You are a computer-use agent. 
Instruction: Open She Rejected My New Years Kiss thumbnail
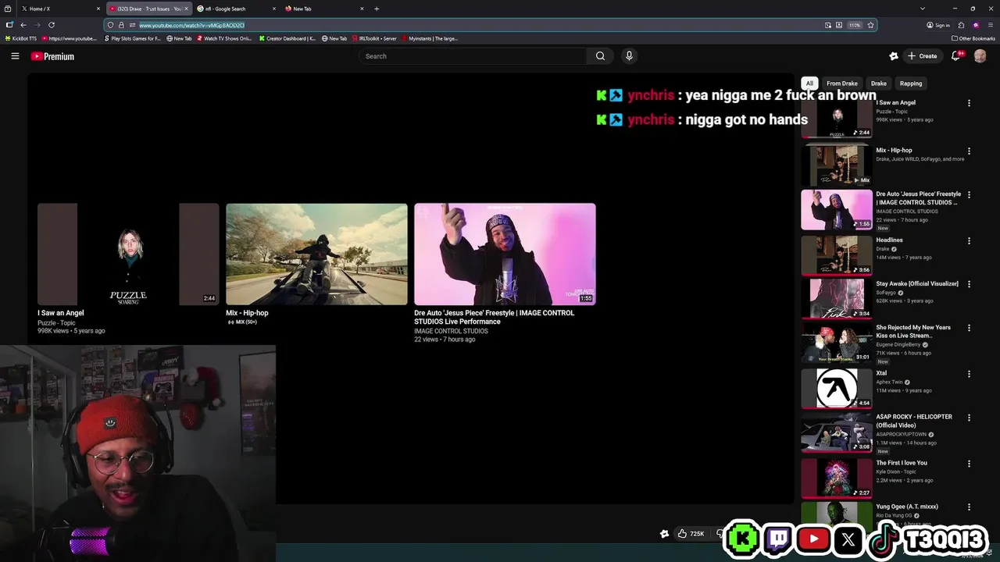837,342
